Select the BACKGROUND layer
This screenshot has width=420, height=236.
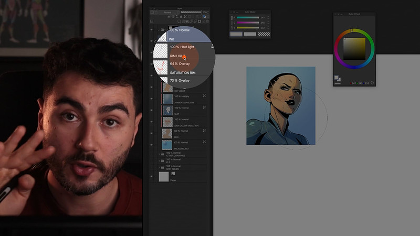tap(183, 145)
